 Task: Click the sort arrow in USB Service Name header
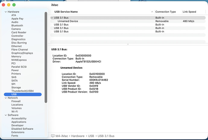pyautogui.click(x=152, y=12)
